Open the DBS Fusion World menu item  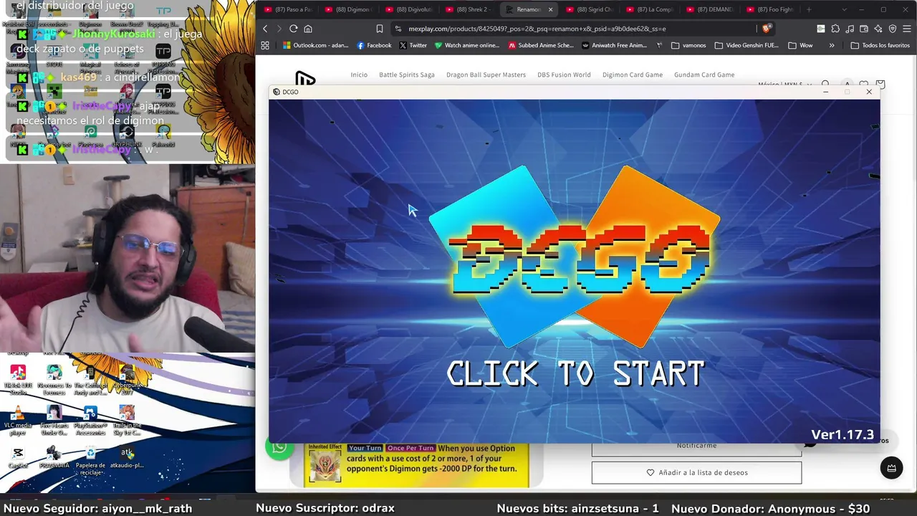click(564, 75)
